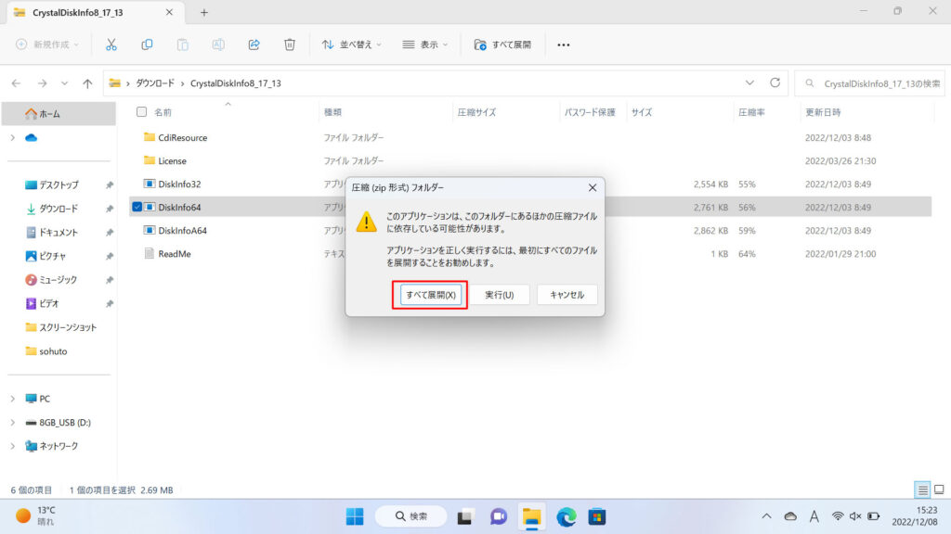
Task: Open Task View from the taskbar
Action: (x=465, y=516)
